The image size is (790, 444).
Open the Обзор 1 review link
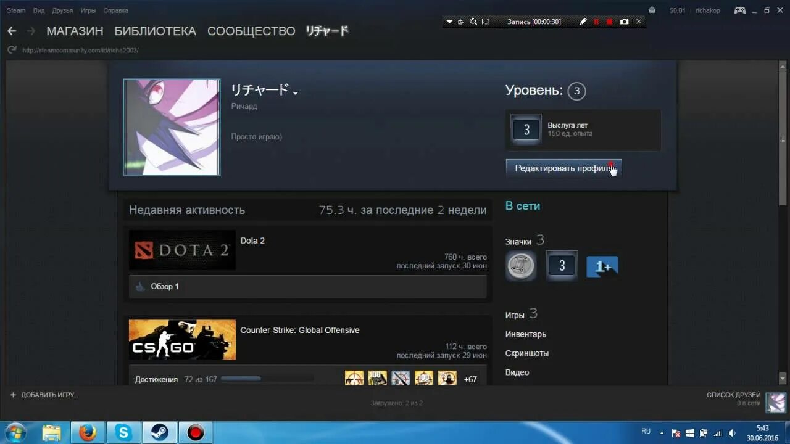(164, 287)
